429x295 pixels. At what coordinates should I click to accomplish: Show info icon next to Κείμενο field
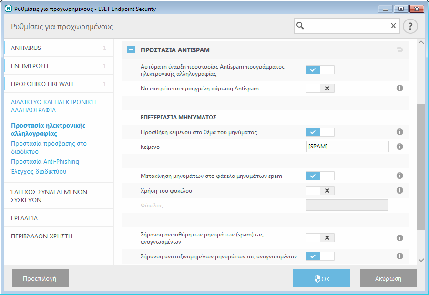tap(400, 147)
